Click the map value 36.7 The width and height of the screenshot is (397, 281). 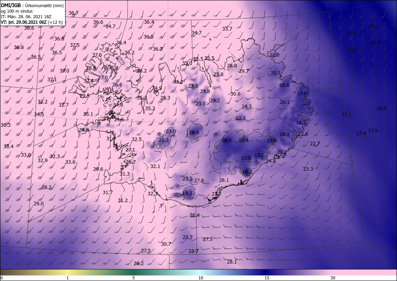point(73,13)
